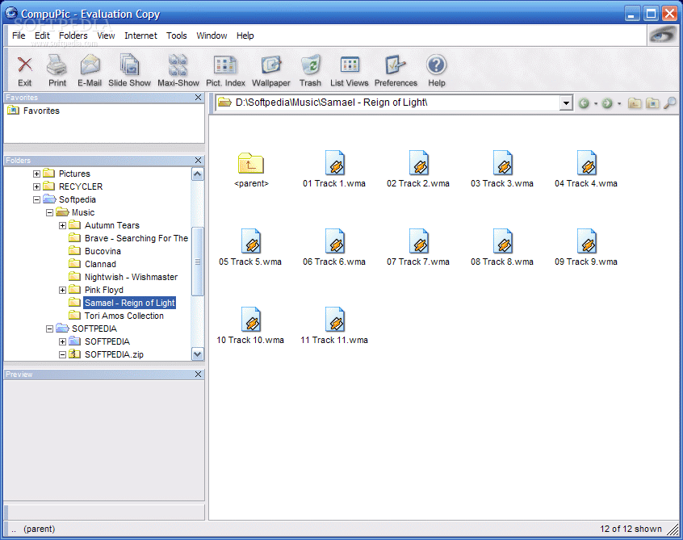Click the address path input field
This screenshot has height=540, width=683.
click(388, 103)
